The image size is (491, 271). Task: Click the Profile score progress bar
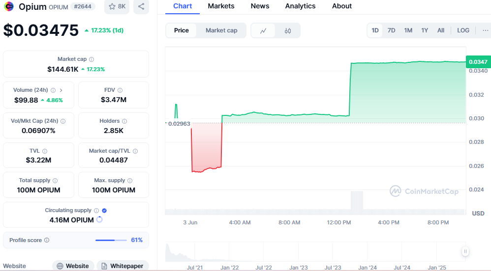tap(111, 240)
